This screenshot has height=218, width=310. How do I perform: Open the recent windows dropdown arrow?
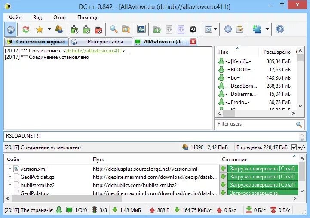click(x=215, y=29)
